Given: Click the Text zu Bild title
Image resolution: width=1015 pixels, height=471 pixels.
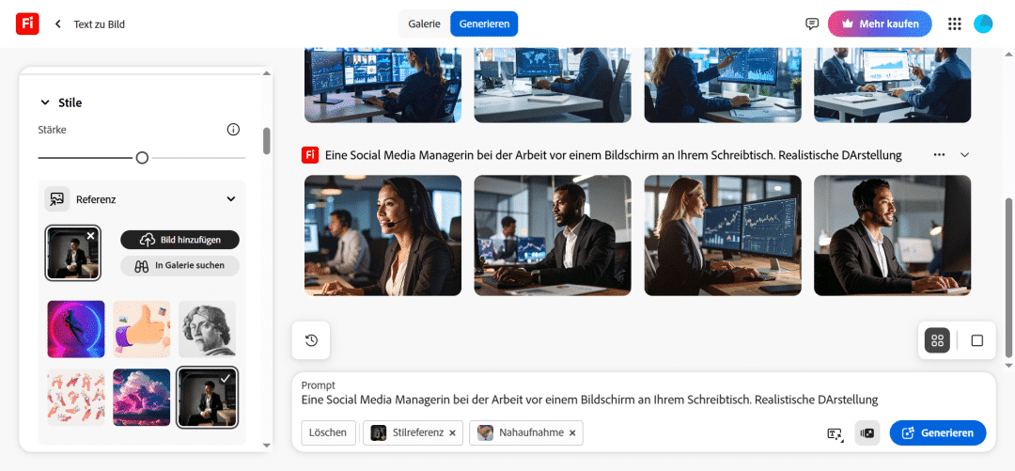Looking at the screenshot, I should tap(99, 24).
